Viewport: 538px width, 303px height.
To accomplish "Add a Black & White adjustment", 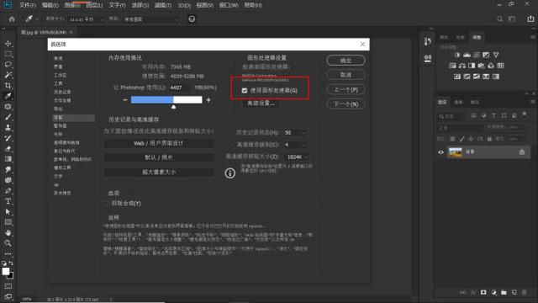I will pyautogui.click(x=472, y=66).
